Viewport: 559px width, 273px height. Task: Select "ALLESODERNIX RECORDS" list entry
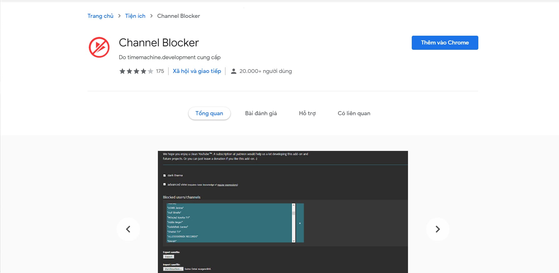183,236
